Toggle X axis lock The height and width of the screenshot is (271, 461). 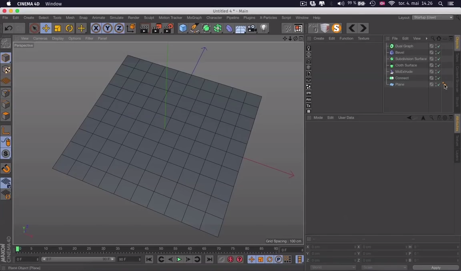96,28
